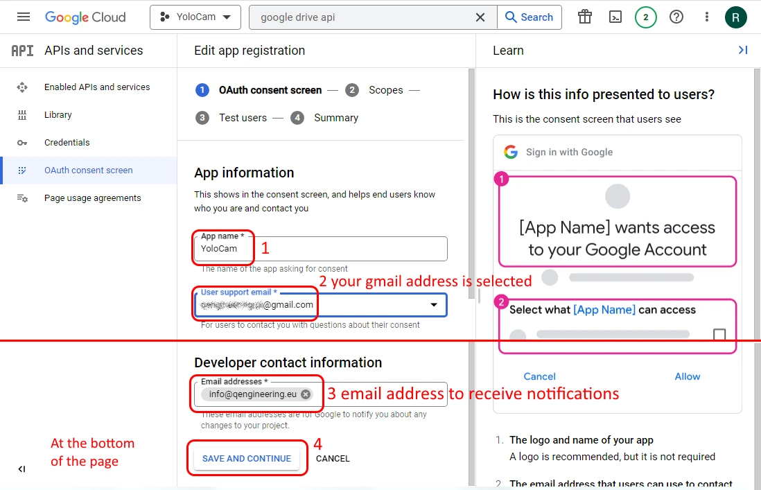The image size is (761, 490).
Task: Click SAVE AND CONTINUE button
Action: click(x=247, y=459)
